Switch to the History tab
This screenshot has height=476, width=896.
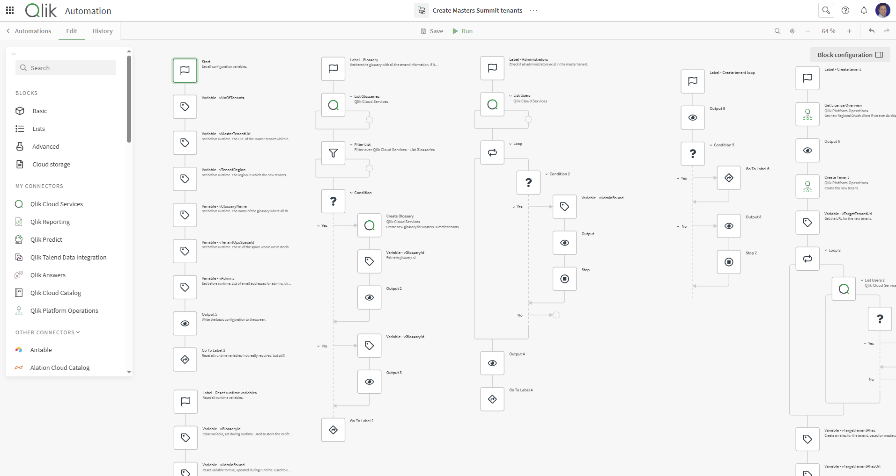(102, 31)
